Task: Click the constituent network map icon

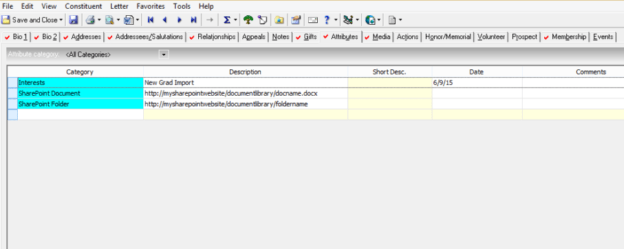Action: [348, 20]
